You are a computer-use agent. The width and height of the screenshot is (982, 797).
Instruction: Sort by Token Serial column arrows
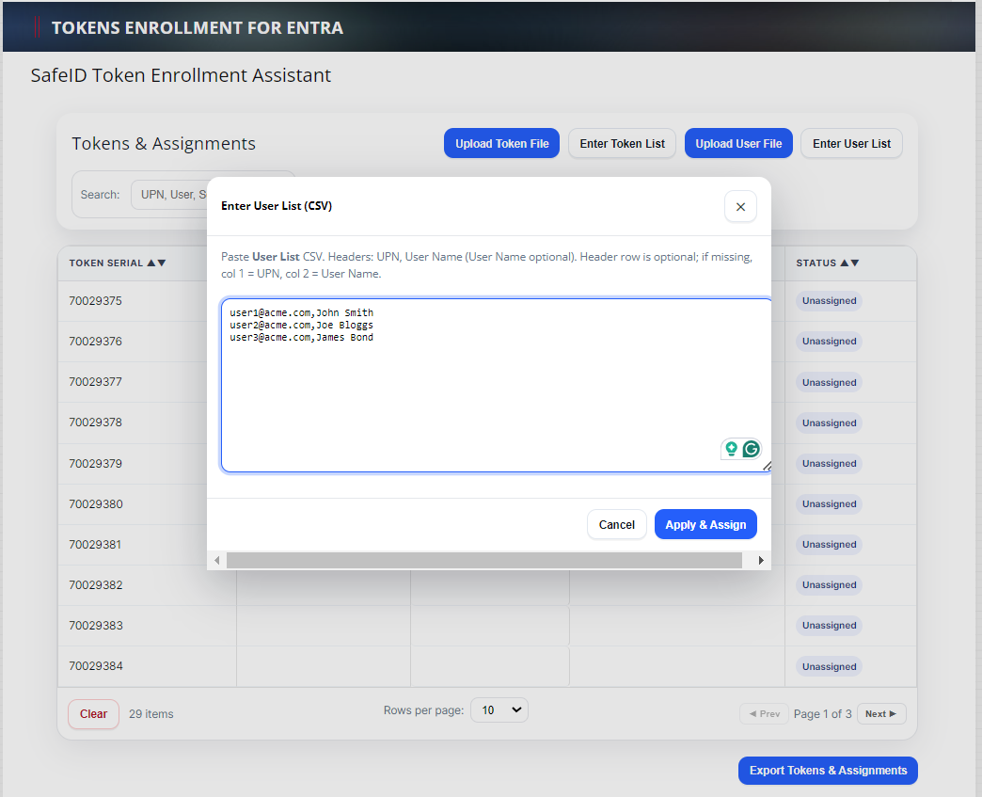(156, 263)
